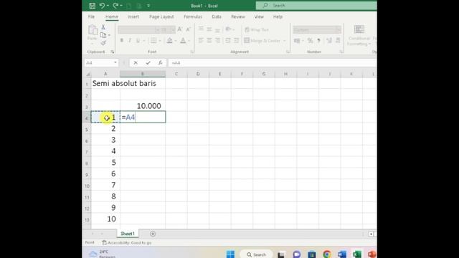Align text to the left
This screenshot has width=459, height=258.
tap(201, 40)
